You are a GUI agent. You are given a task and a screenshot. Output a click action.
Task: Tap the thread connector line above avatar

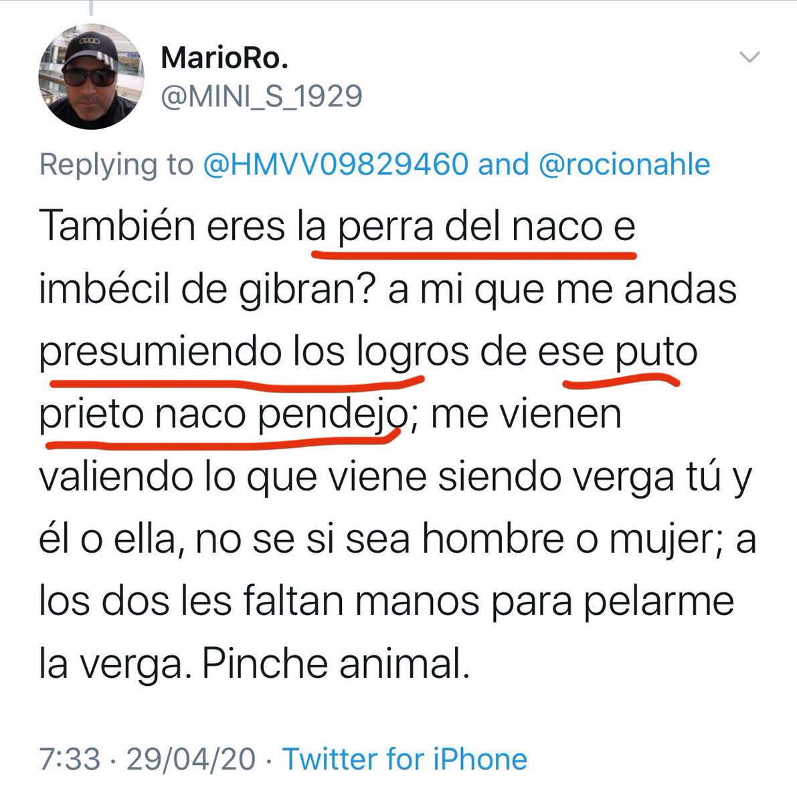click(90, 7)
